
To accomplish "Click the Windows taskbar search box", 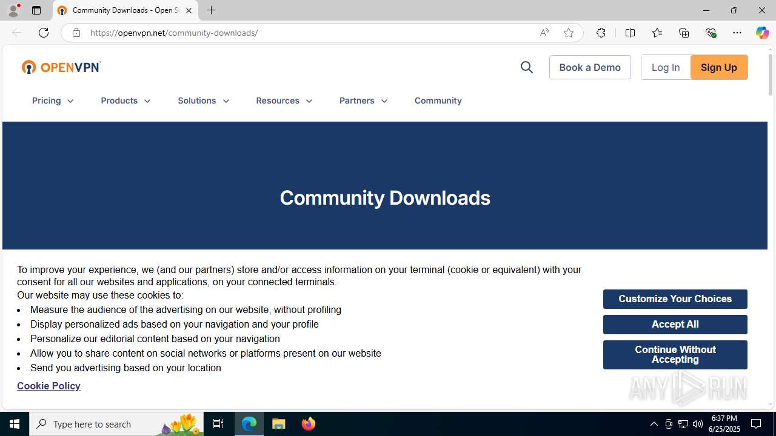I will pos(116,424).
